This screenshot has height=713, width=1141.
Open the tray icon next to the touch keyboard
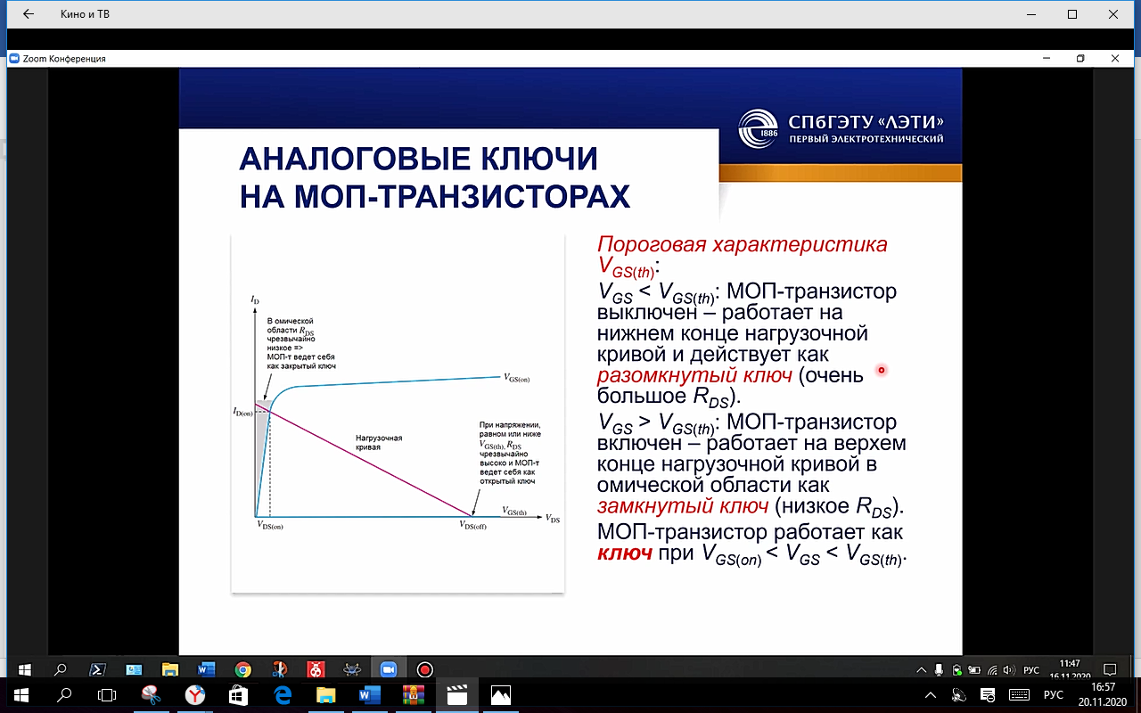coord(988,695)
